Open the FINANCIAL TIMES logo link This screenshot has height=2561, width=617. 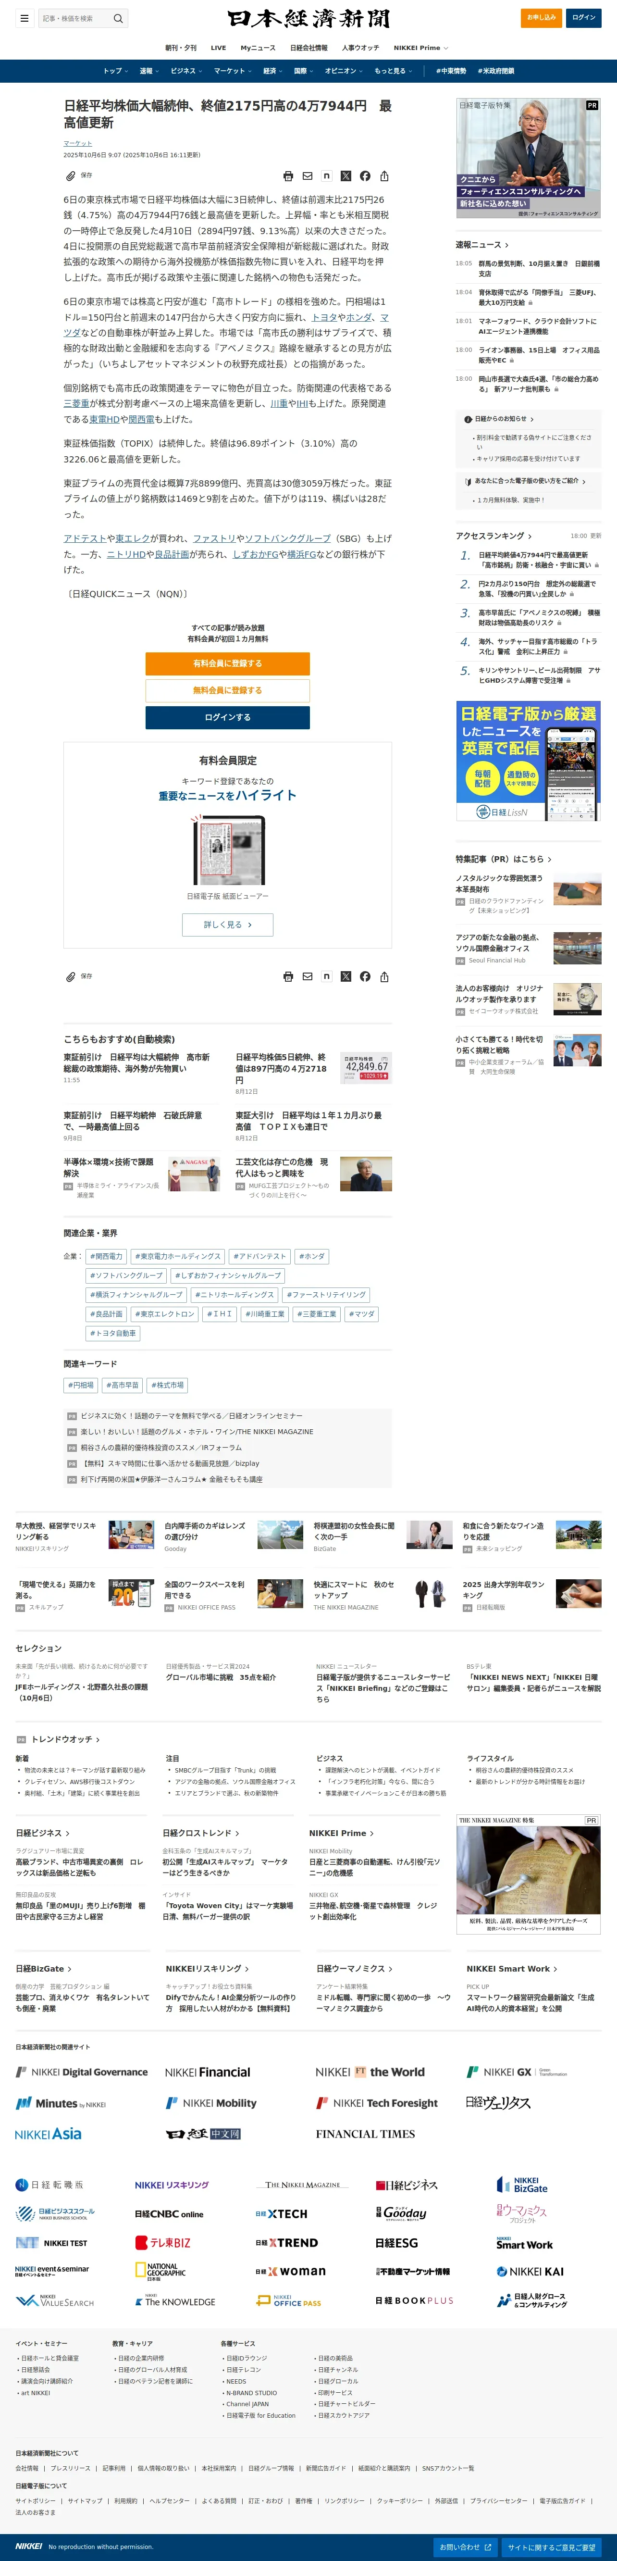coord(366,2134)
